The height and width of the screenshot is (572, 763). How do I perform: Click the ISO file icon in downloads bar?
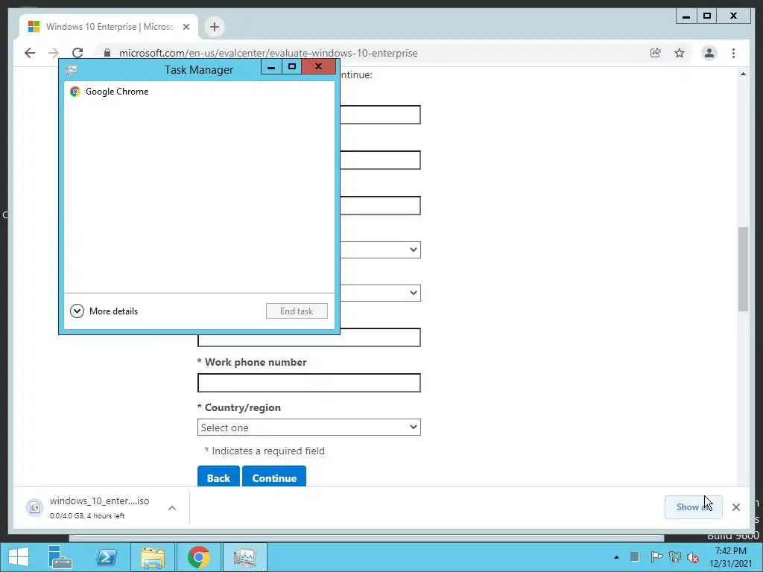tap(34, 508)
